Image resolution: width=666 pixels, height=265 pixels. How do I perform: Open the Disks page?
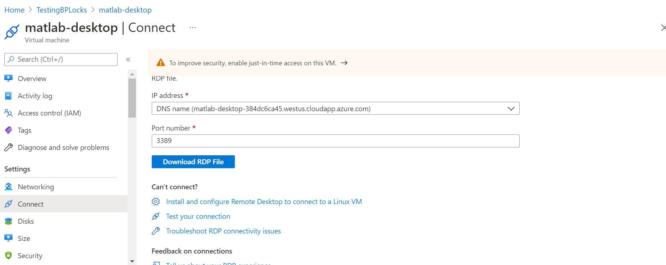[x=26, y=221]
